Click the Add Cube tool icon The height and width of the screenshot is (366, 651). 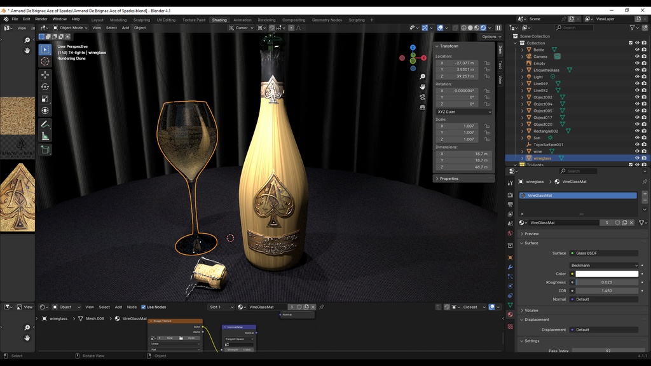45,150
